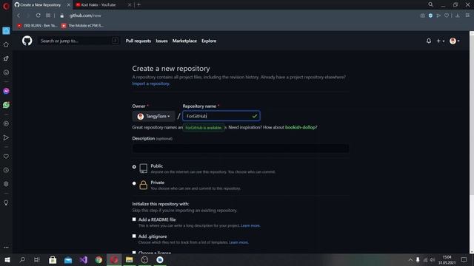Image resolution: width=474 pixels, height=266 pixels.
Task: Open Import a repository link
Action: [x=150, y=83]
